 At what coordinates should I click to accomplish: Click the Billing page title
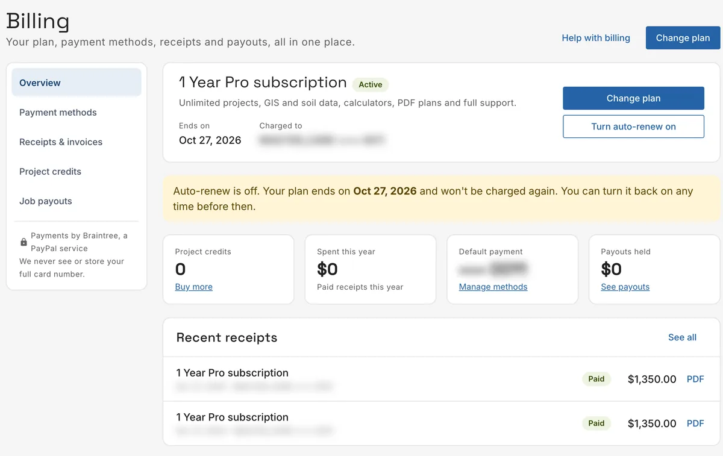tap(37, 22)
